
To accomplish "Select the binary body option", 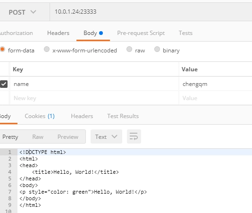I will (x=157, y=49).
